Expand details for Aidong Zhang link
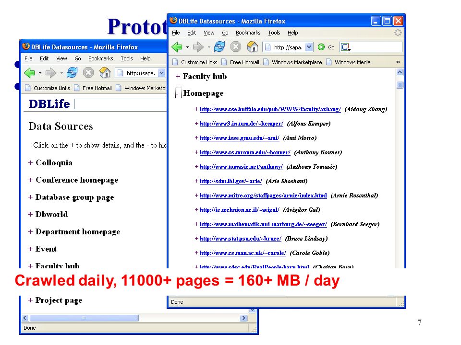 pyautogui.click(x=196, y=109)
